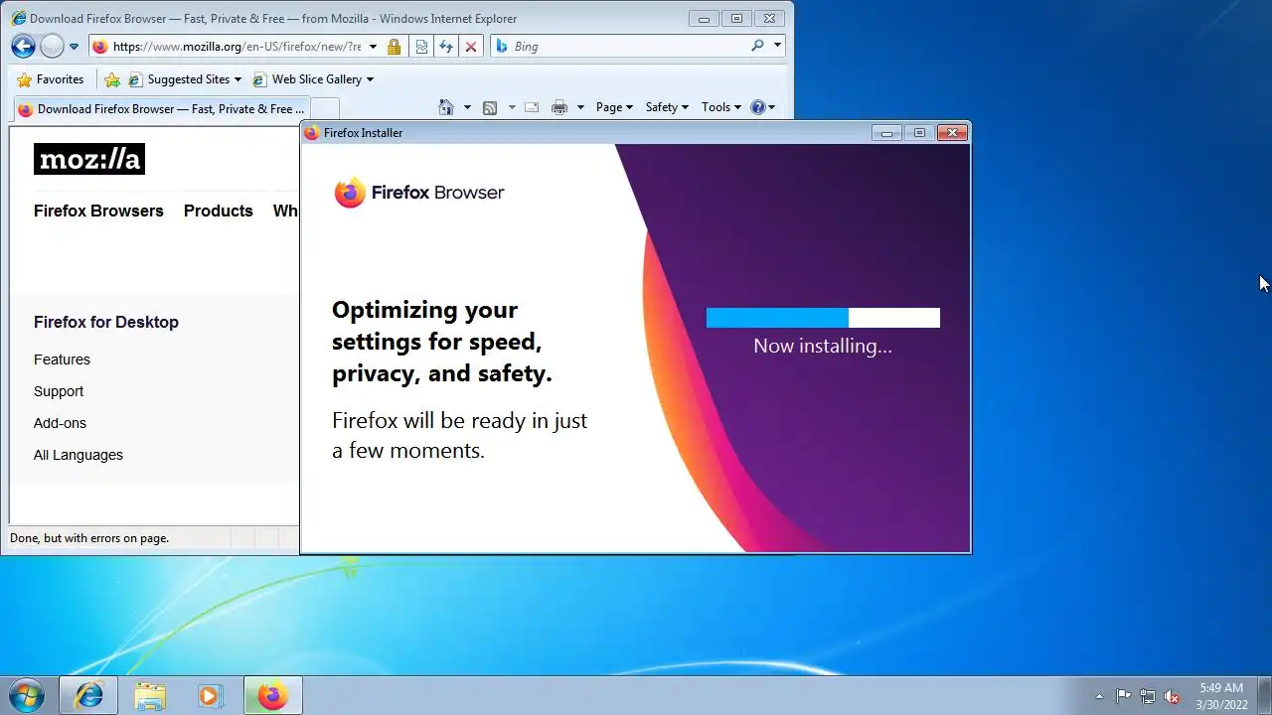
Task: Click Internet Explorer taskbar icon
Action: pos(88,695)
